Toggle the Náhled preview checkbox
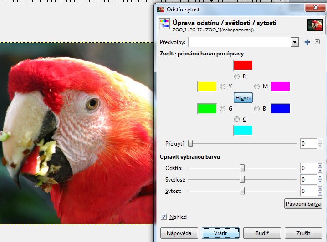The image size is (327, 242). click(163, 217)
